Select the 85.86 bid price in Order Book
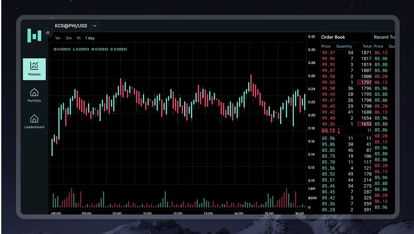 tap(328, 144)
